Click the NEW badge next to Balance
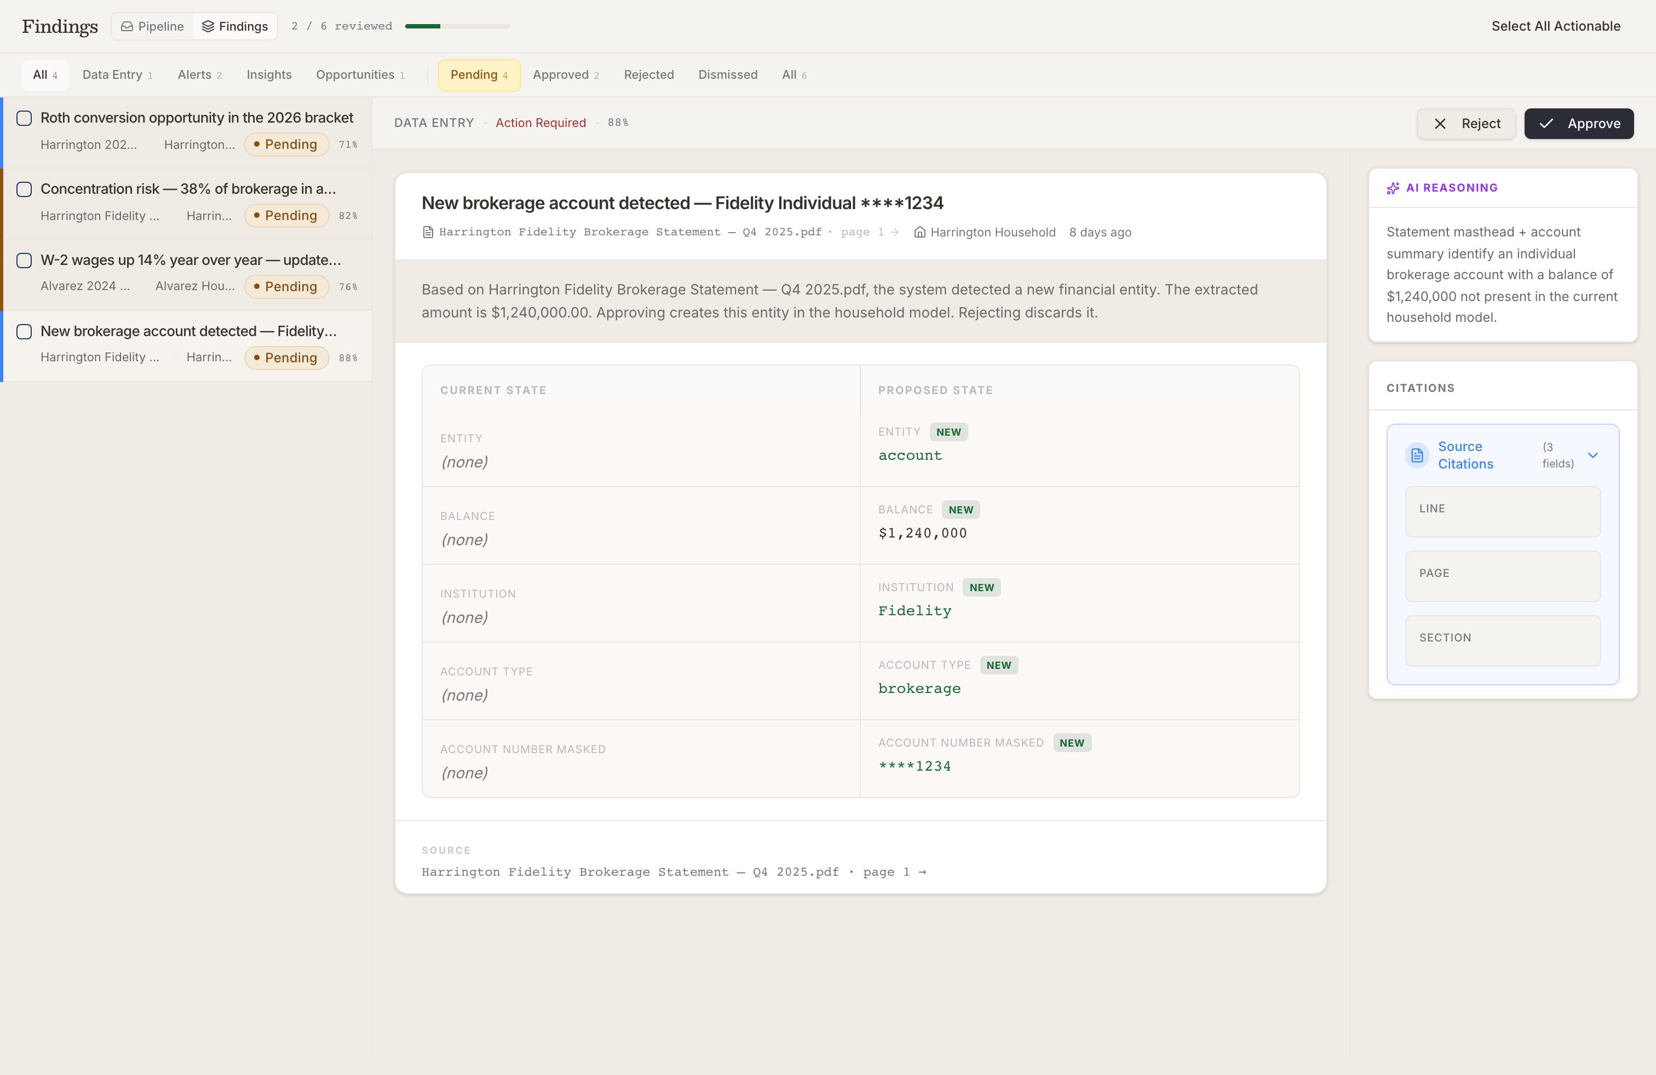 point(961,510)
